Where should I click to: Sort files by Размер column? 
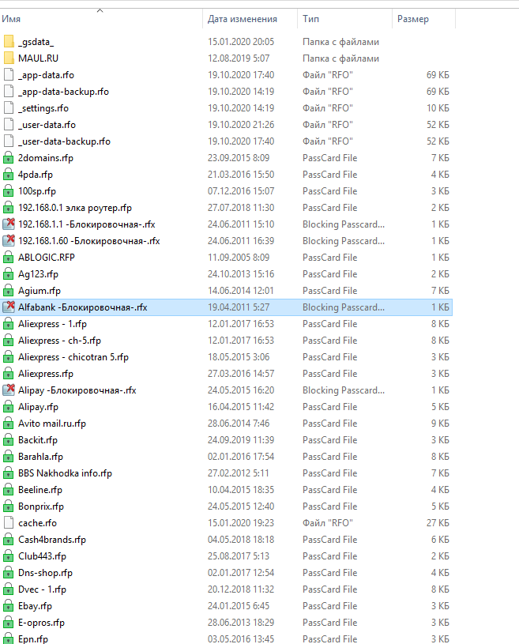413,19
